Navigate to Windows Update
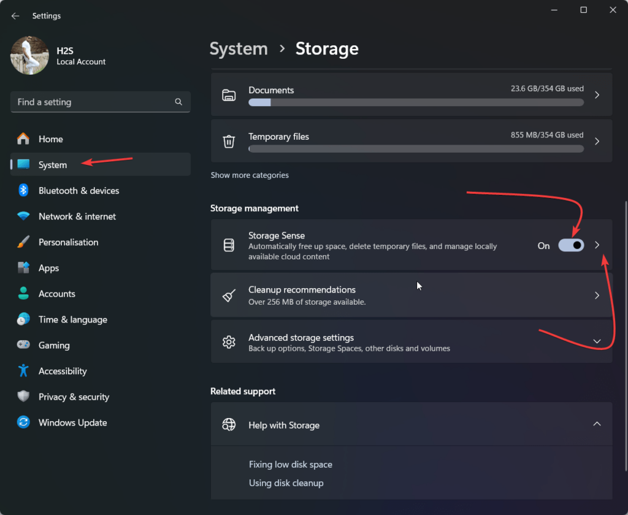The image size is (628, 515). coord(100,422)
